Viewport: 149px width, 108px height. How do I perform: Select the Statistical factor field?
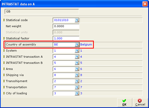(66, 38)
